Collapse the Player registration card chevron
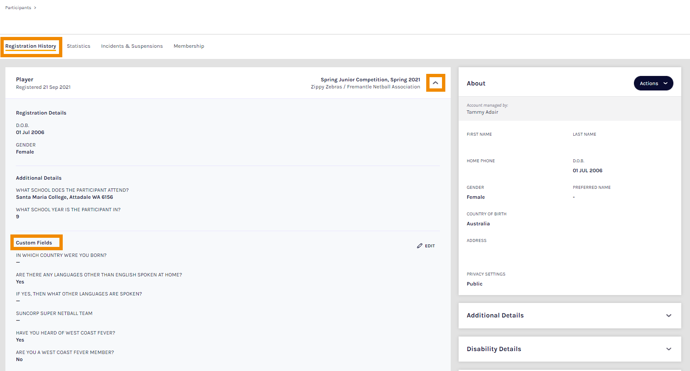This screenshot has width=690, height=371. pos(435,83)
